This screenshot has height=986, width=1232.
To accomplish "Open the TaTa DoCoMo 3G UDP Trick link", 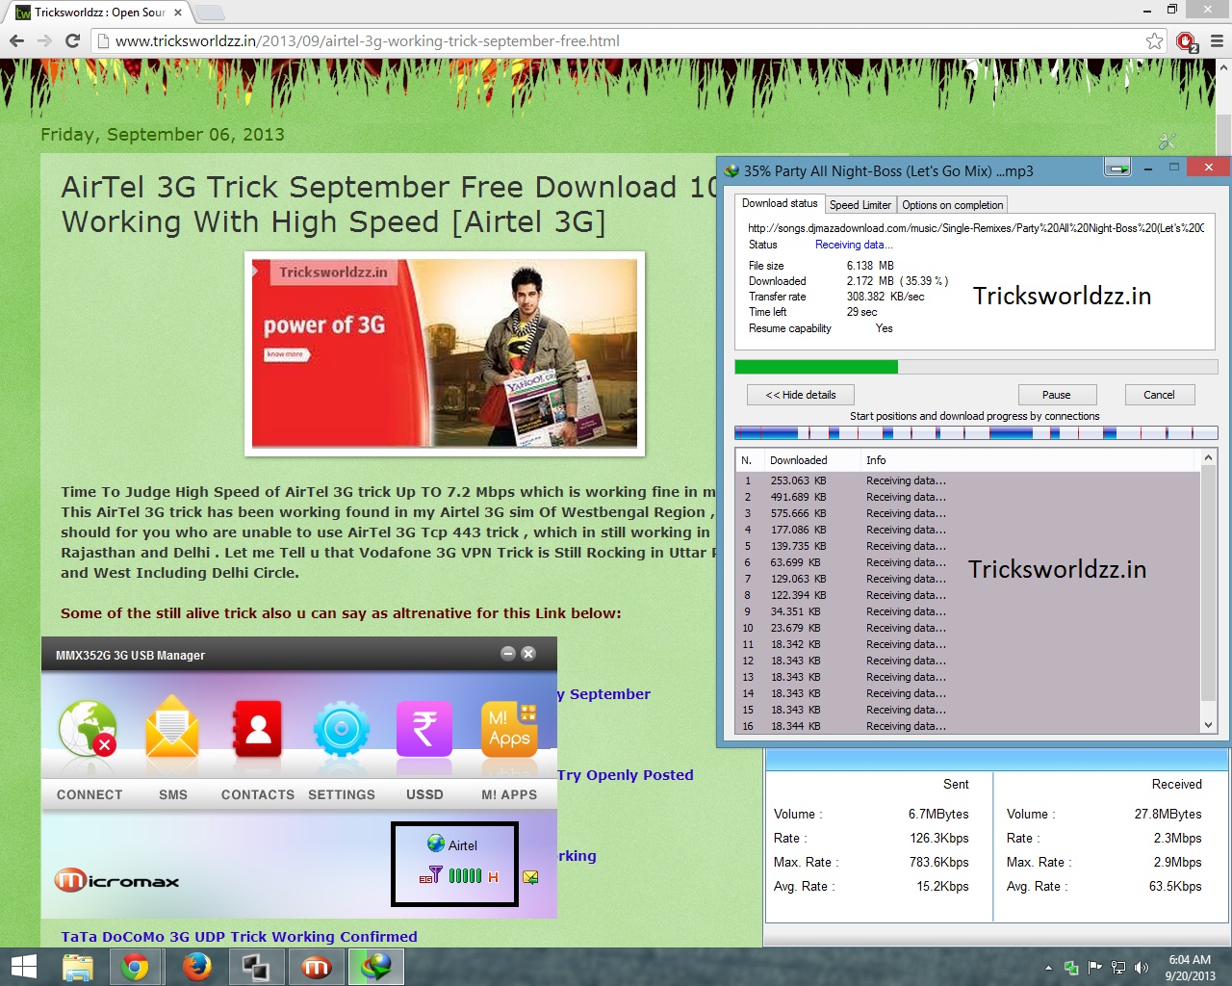I will 239,936.
